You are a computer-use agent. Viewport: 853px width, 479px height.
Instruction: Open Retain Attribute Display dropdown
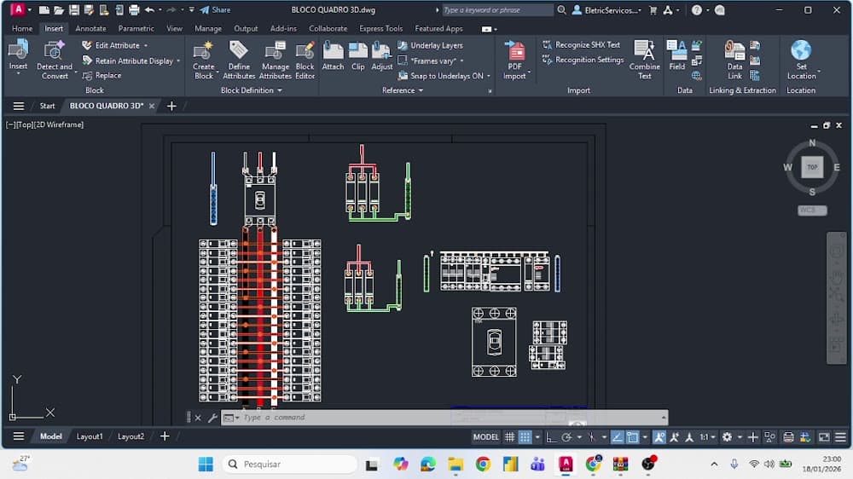click(x=178, y=61)
